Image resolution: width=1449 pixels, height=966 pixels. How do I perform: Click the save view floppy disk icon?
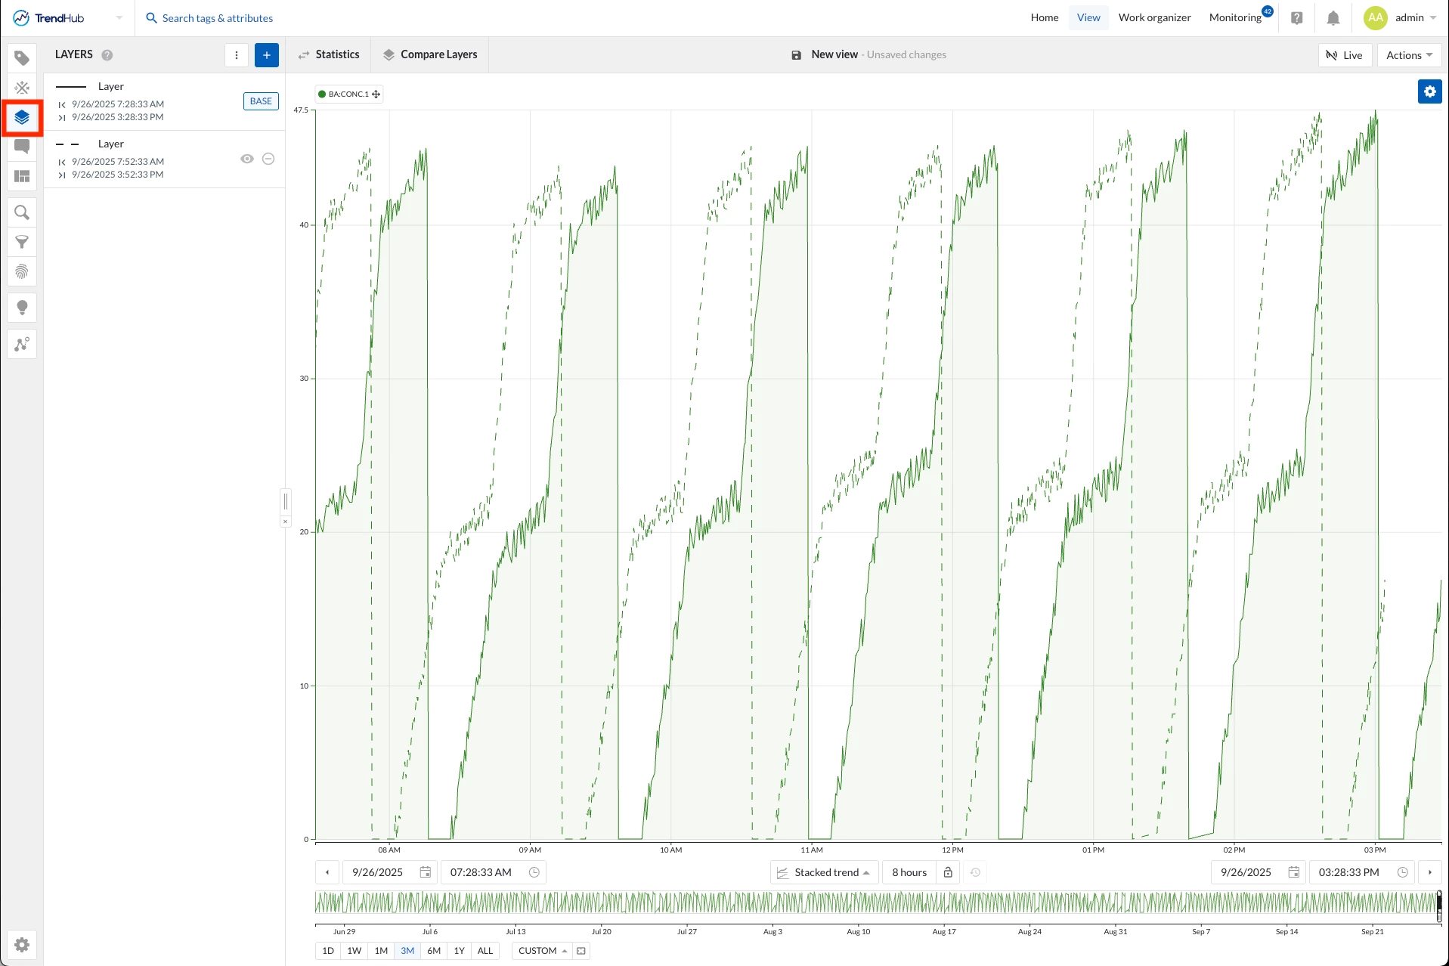pyautogui.click(x=796, y=55)
